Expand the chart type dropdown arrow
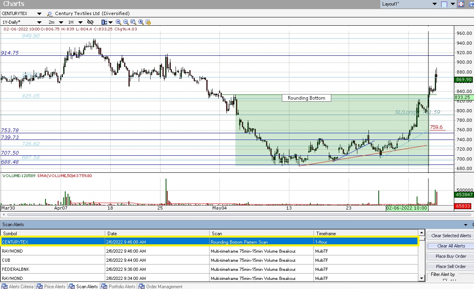This screenshot has width=474, height=289. (110, 22)
